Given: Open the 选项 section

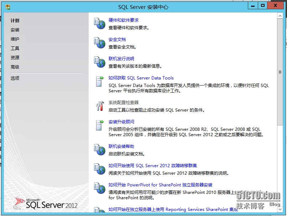Looking at the screenshot, I should [15, 78].
